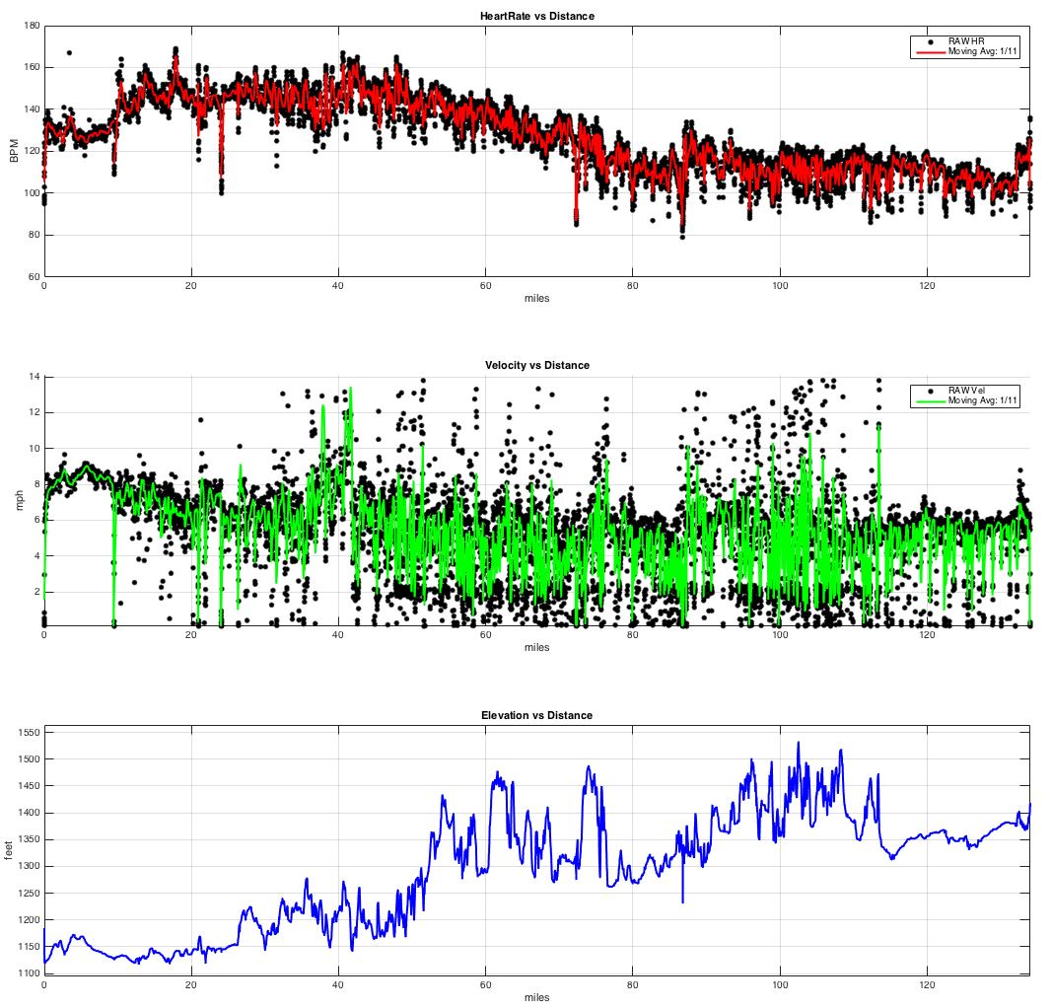
Task: Click miles x-axis label under velocity plot
Action: pos(536,647)
